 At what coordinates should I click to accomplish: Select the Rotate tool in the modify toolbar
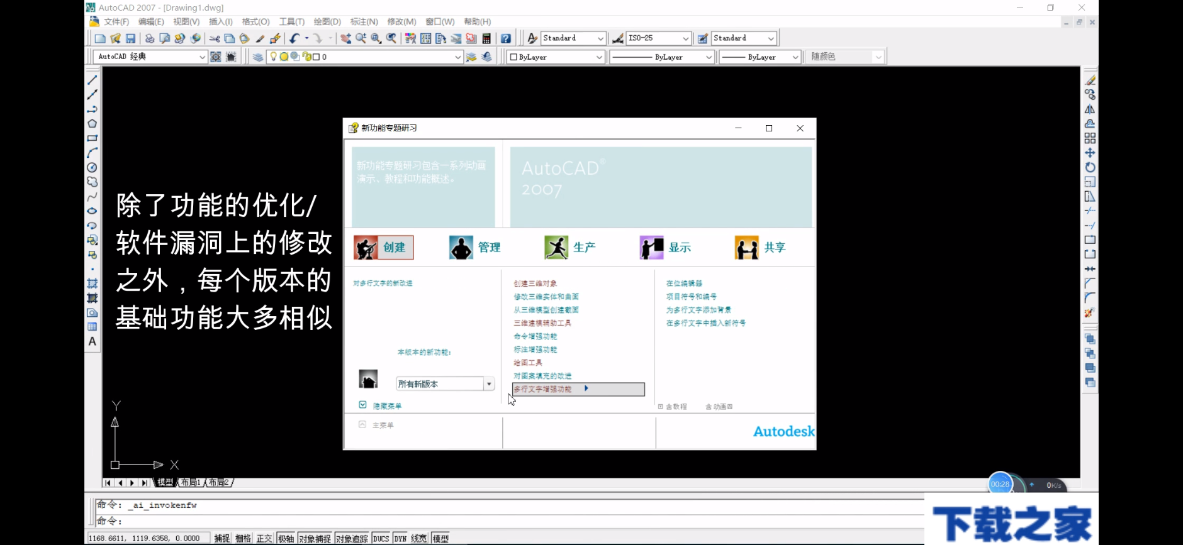pos(1090,167)
